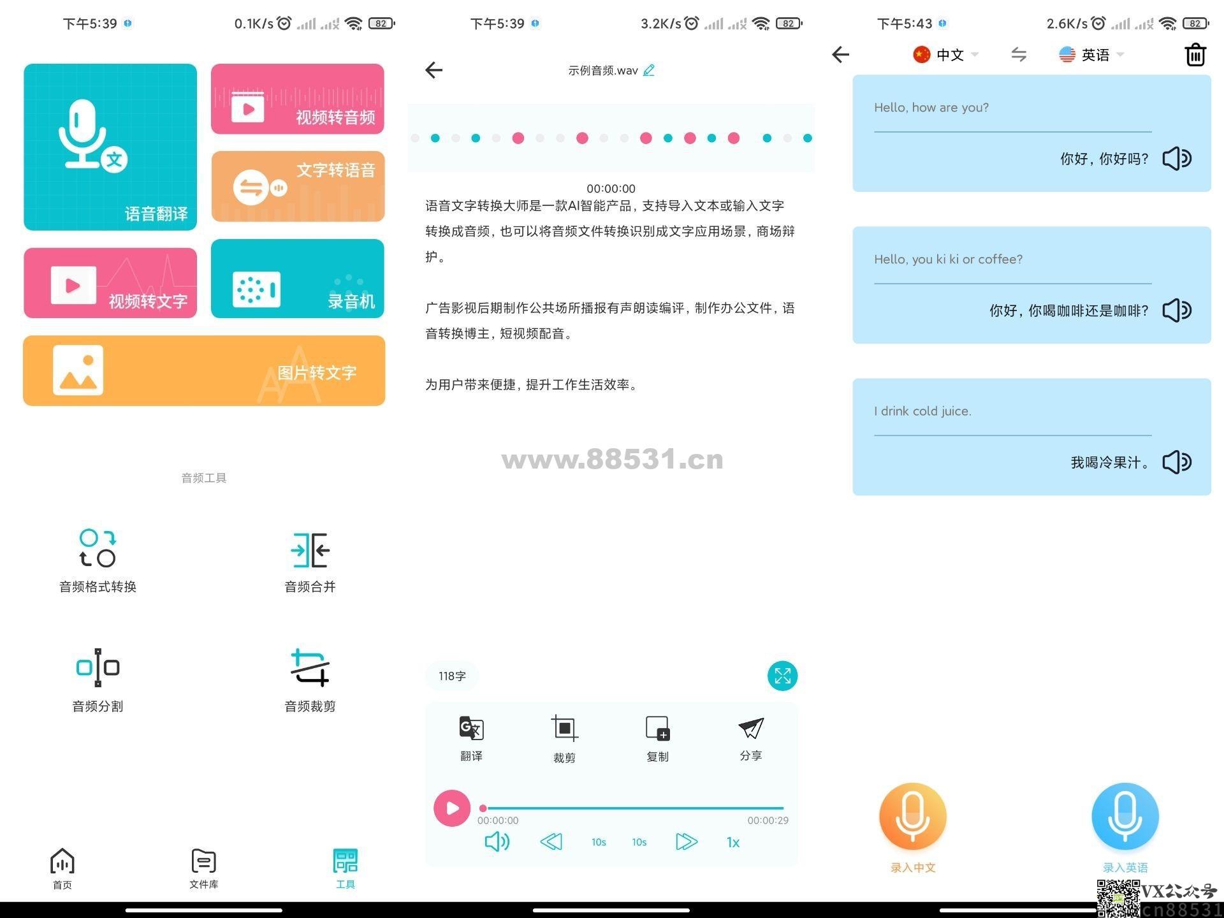Check the battery indicator in left status bar
Screen dimensions: 1224x918
pos(381,24)
